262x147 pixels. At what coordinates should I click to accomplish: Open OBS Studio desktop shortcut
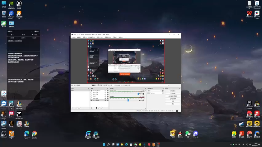point(4,134)
